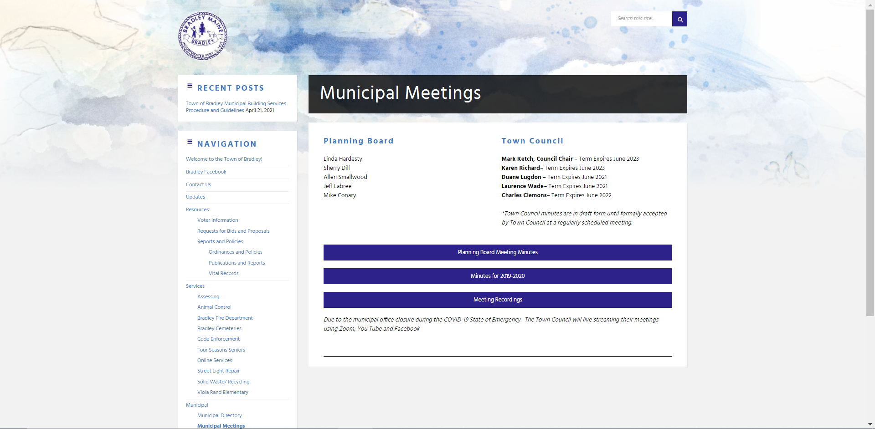Click the magnifying glass search button

pyautogui.click(x=679, y=19)
